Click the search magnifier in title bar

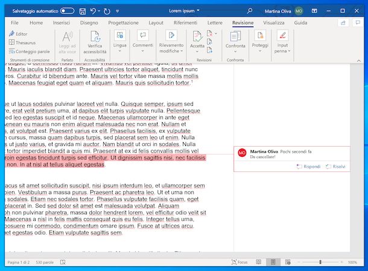[250, 11]
